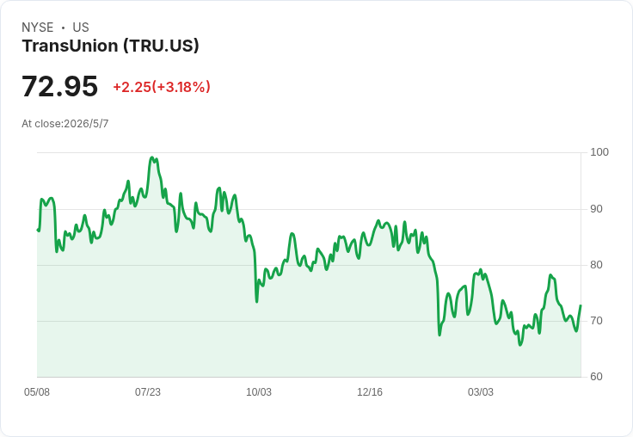The height and width of the screenshot is (437, 633).
Task: Click the 90 price axis label
Action: pyautogui.click(x=596, y=209)
